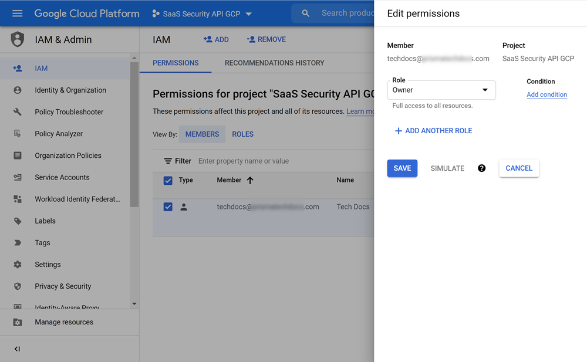Open the Role dropdown showing Owner

441,90
